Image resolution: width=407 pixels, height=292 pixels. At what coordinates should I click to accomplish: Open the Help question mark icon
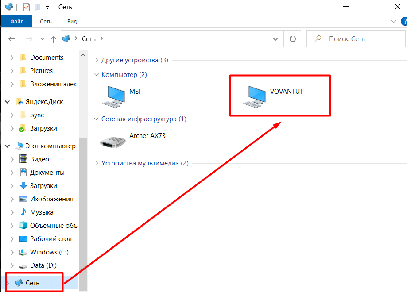tap(404, 21)
